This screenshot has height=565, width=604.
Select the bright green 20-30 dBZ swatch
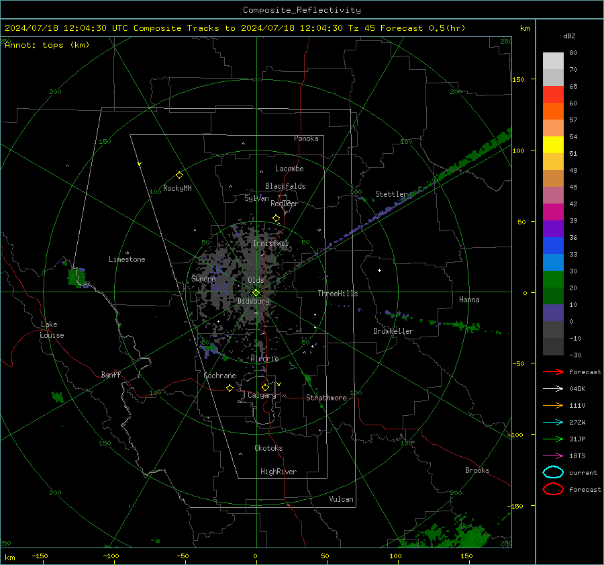click(553, 279)
